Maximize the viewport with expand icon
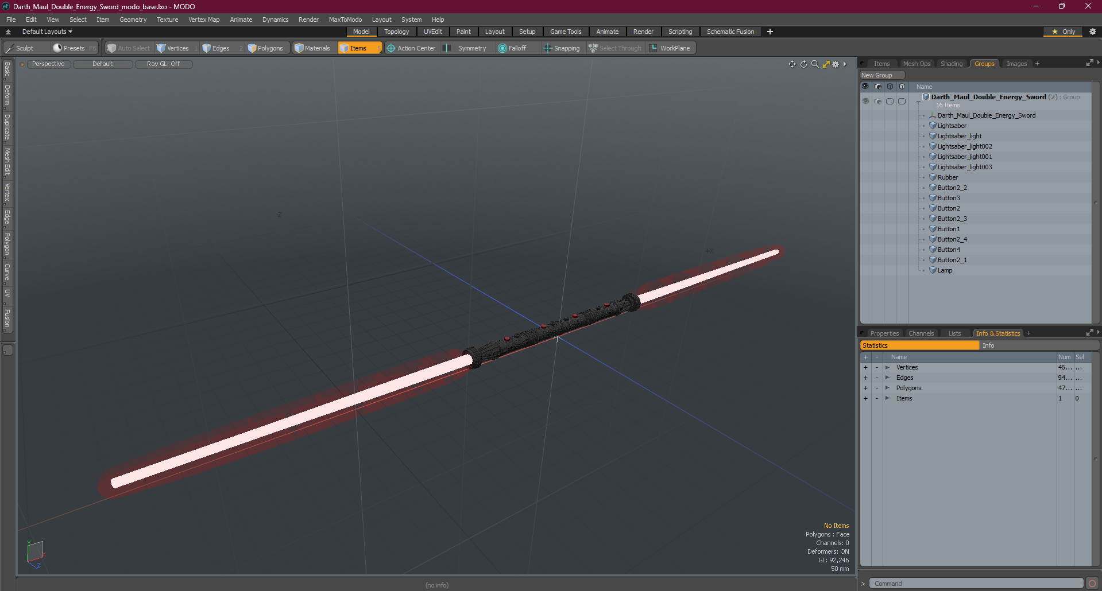The width and height of the screenshot is (1102, 591). 826,64
